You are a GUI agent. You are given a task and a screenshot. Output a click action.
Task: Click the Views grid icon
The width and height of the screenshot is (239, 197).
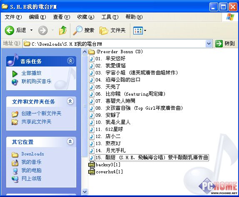click(x=138, y=30)
